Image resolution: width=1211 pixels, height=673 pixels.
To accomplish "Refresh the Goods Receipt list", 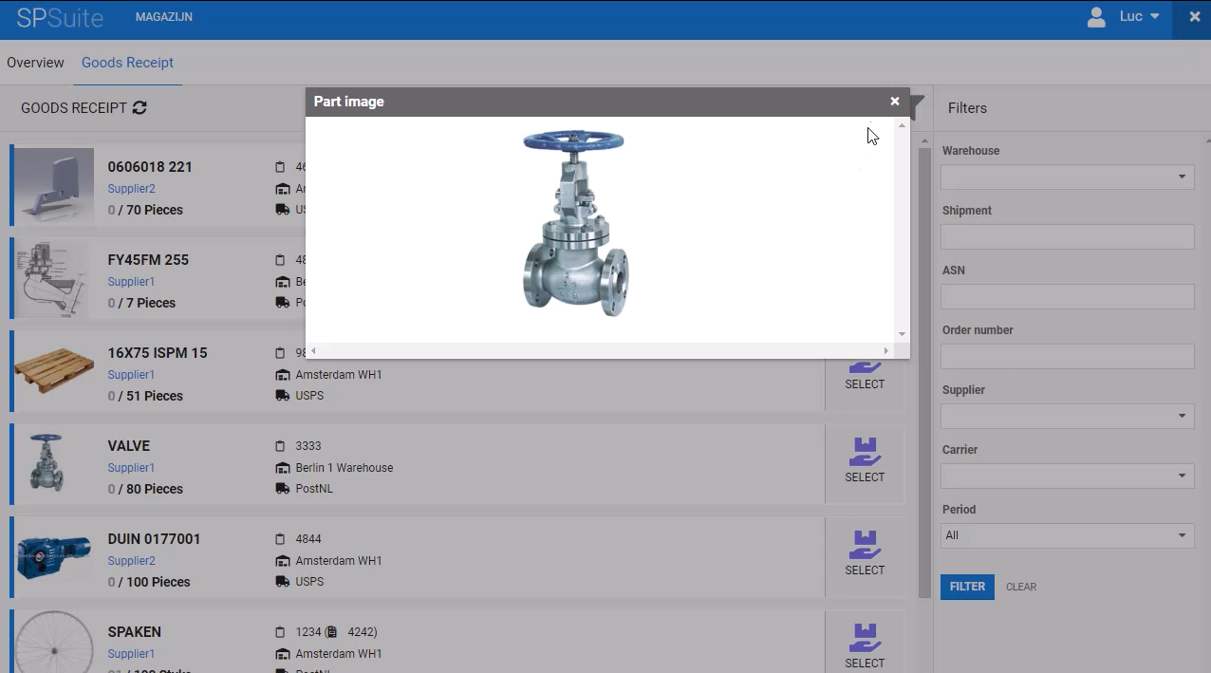I will coord(140,108).
